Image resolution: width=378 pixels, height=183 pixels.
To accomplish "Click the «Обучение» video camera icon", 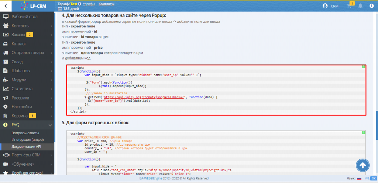I will click(x=6, y=164).
